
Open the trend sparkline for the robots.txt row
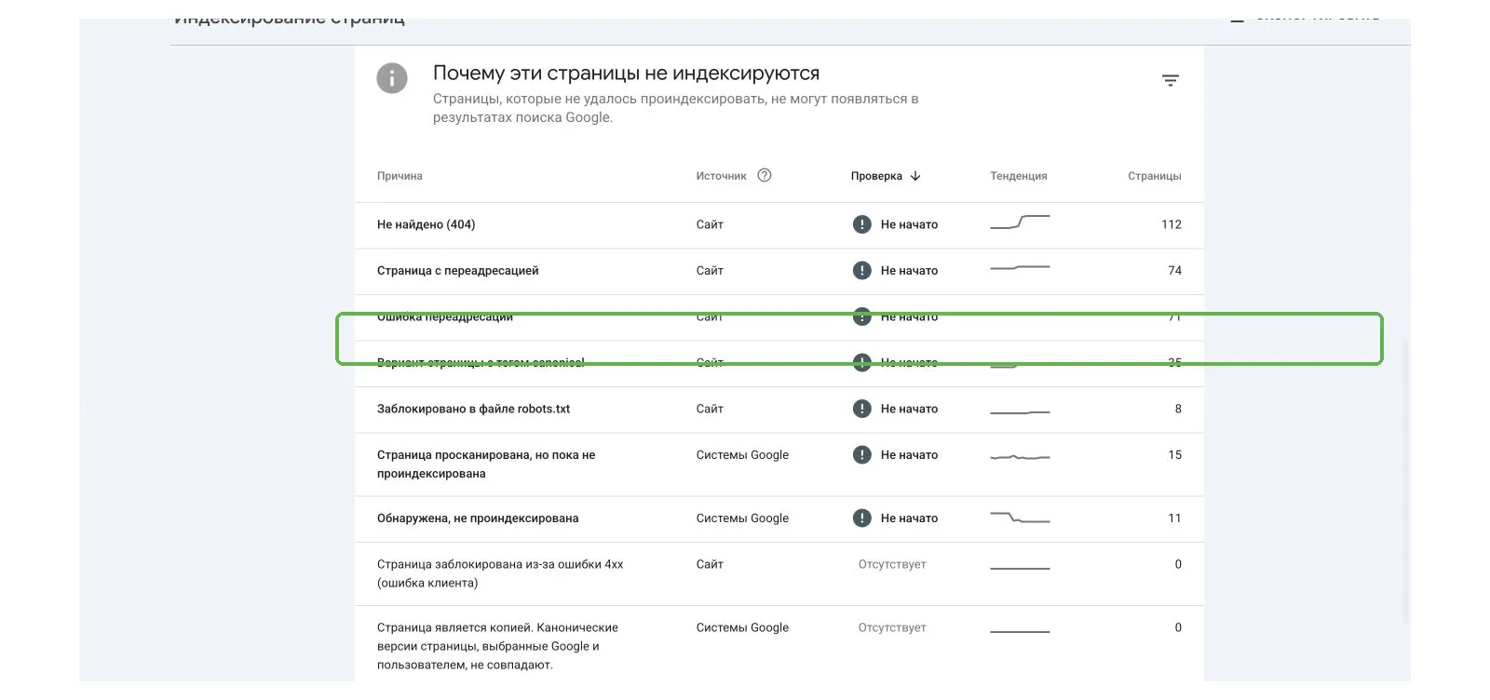click(1020, 411)
